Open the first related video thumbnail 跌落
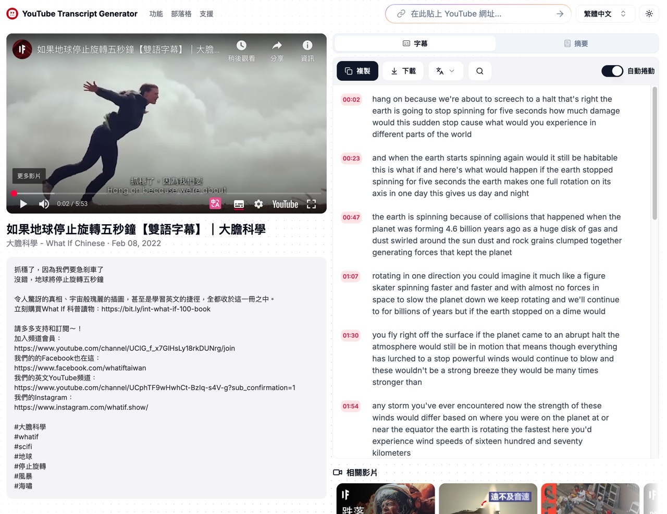Image resolution: width=667 pixels, height=514 pixels. (386, 498)
